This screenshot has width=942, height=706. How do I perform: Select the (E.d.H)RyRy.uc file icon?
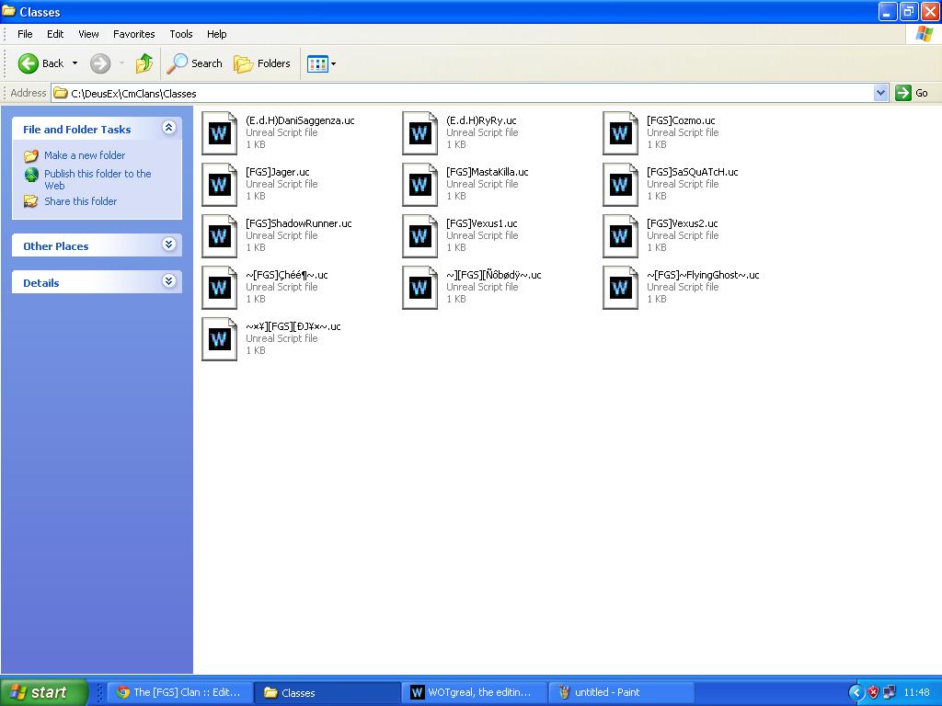[419, 133]
